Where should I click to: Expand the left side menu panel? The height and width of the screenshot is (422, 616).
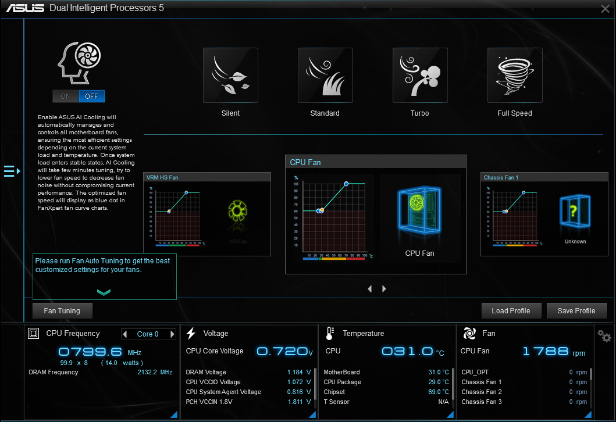[12, 171]
